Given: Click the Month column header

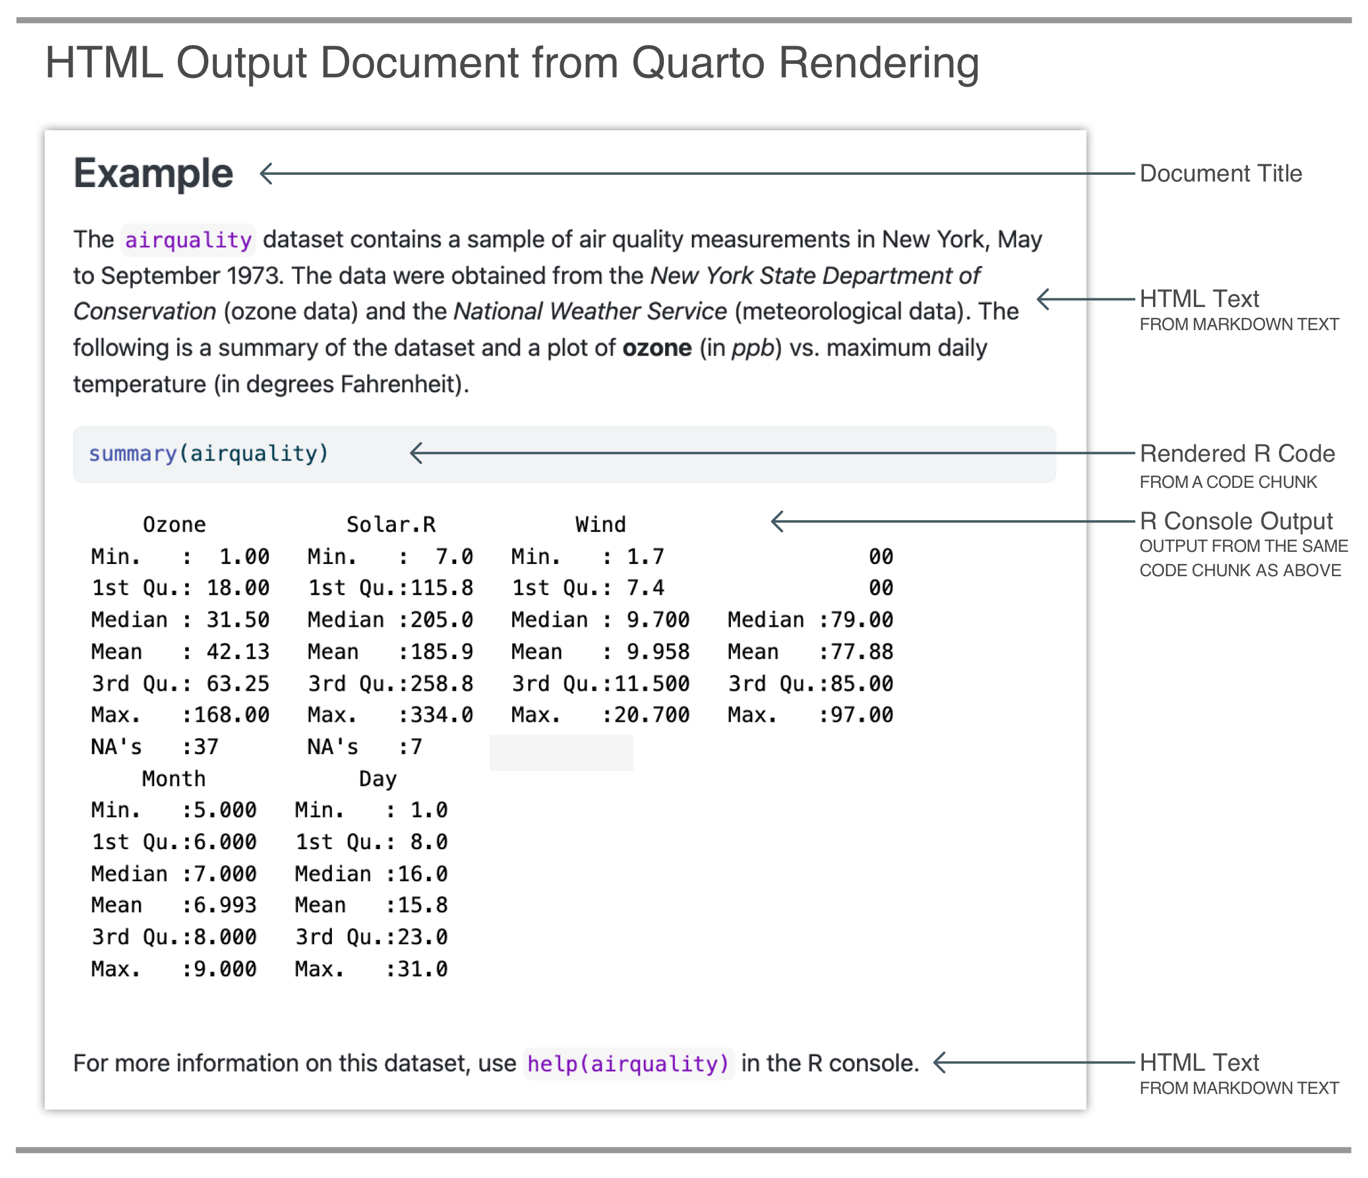Looking at the screenshot, I should pyautogui.click(x=174, y=779).
